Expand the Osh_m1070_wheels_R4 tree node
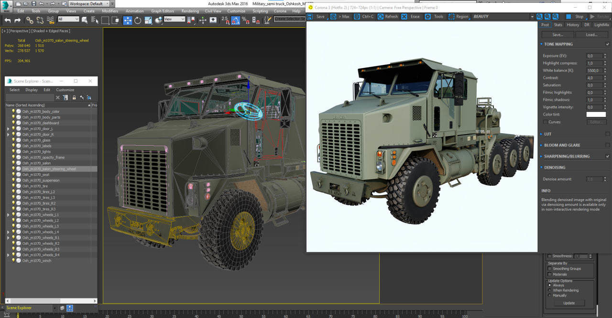612x318 pixels. (8, 254)
